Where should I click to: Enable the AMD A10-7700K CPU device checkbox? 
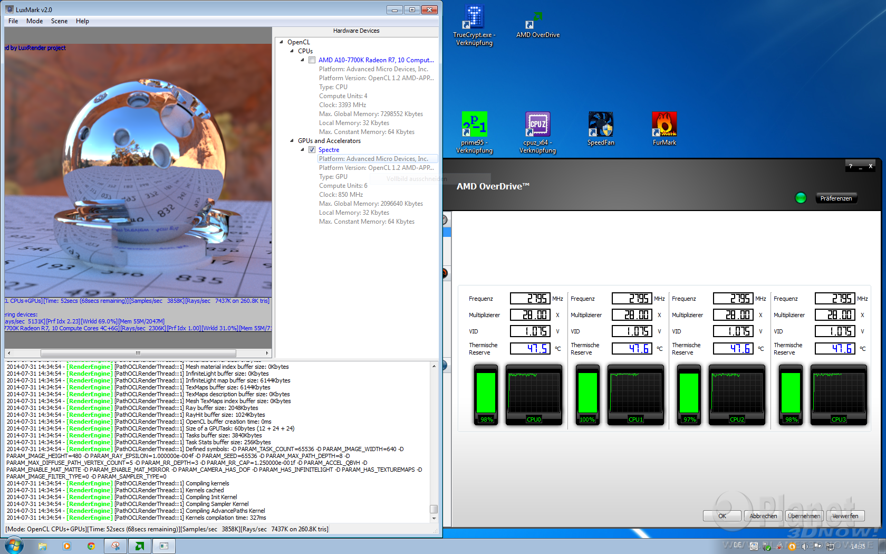tap(312, 60)
